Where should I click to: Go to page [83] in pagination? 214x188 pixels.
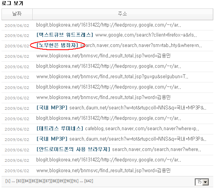(x=20, y=181)
